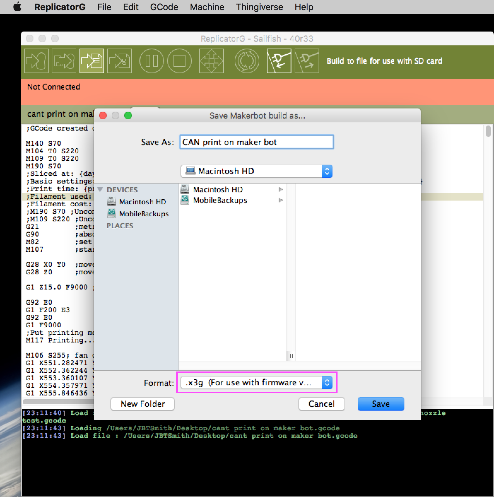Click the Disconnect from machine plug icon
Screen dimensions: 494x497
click(x=307, y=61)
